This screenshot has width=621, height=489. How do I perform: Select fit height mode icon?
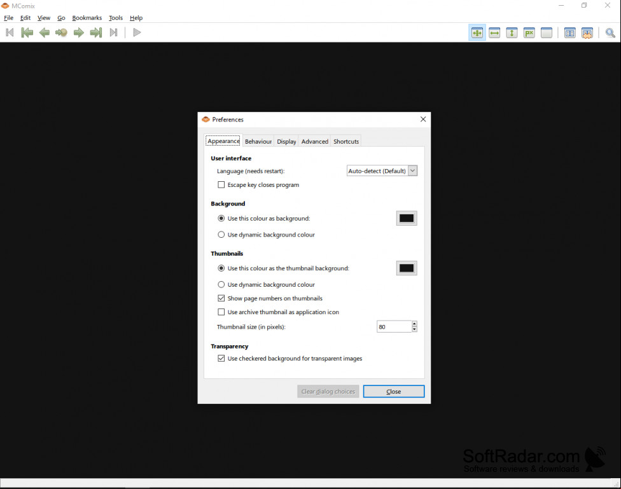pyautogui.click(x=512, y=33)
